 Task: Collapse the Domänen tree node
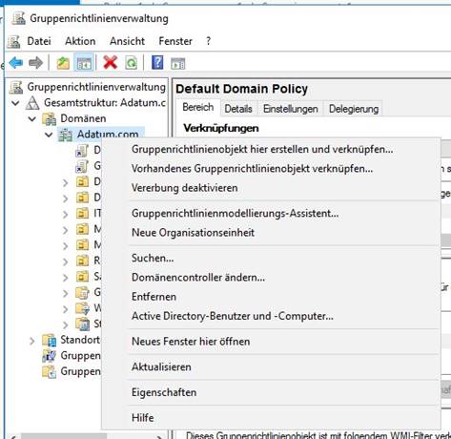coord(32,118)
